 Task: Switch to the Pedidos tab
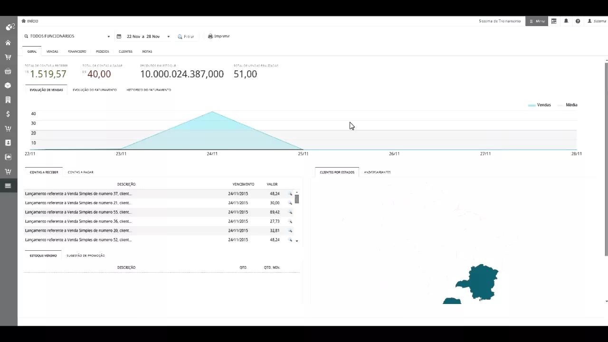103,51
